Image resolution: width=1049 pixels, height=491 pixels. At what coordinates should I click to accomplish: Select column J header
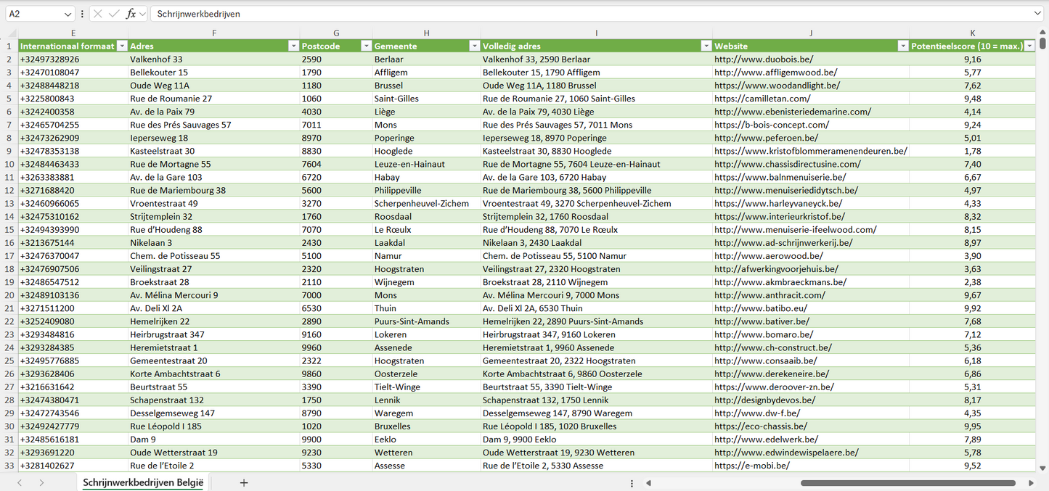tap(810, 33)
